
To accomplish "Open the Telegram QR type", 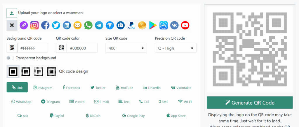I will click(50, 102).
